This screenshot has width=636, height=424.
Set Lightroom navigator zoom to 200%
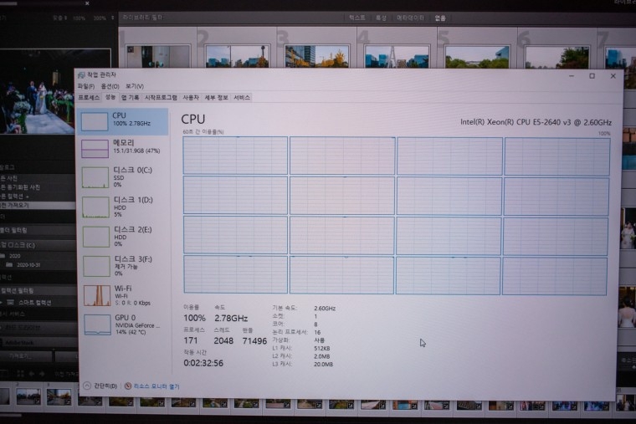[100, 18]
